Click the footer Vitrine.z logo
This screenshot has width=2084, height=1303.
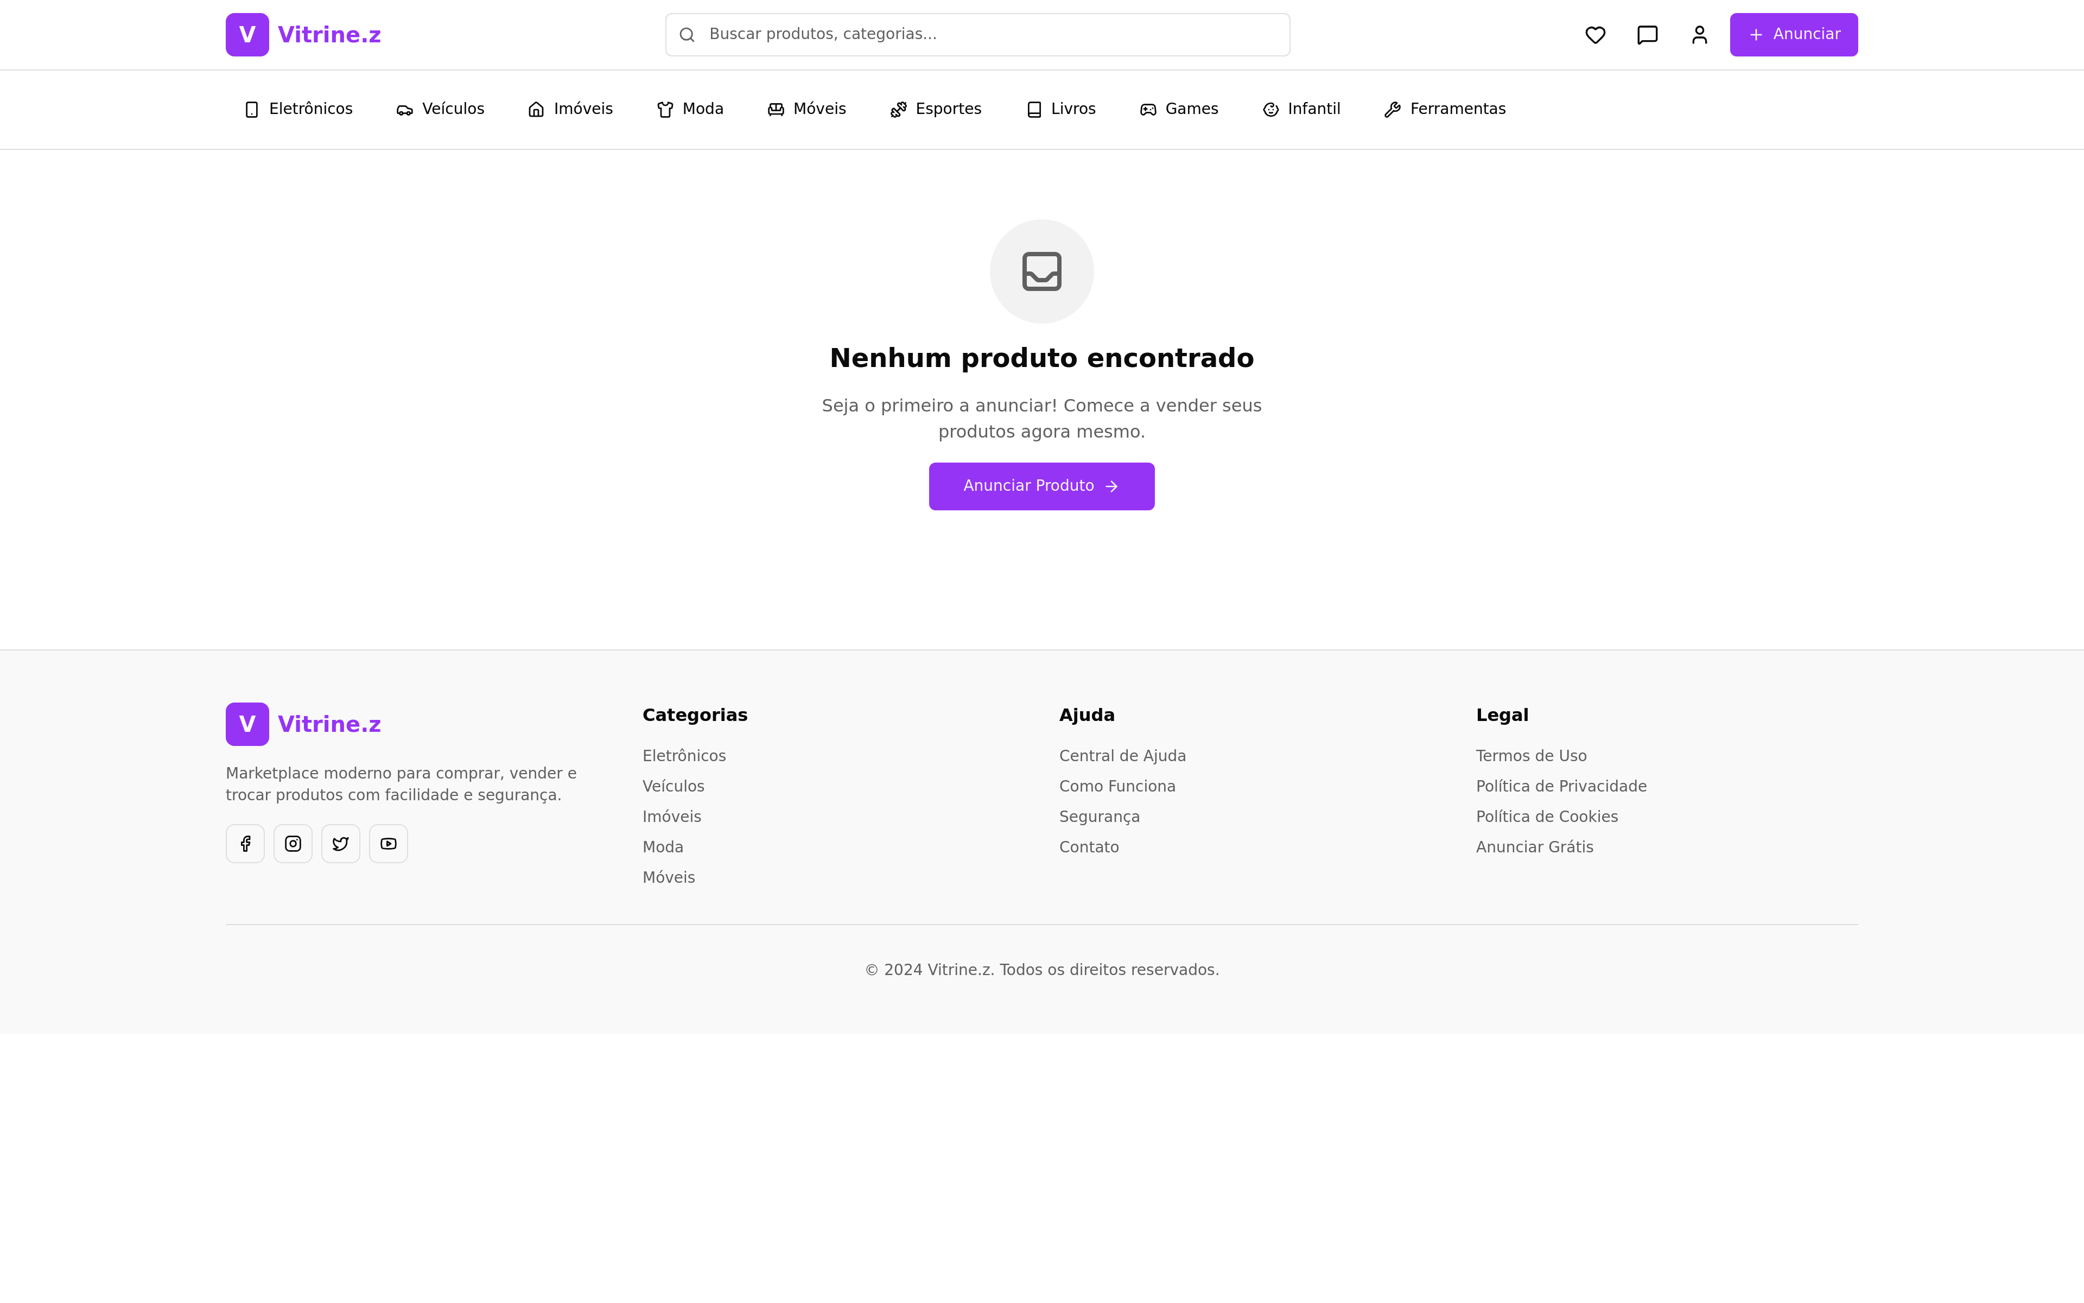click(303, 724)
